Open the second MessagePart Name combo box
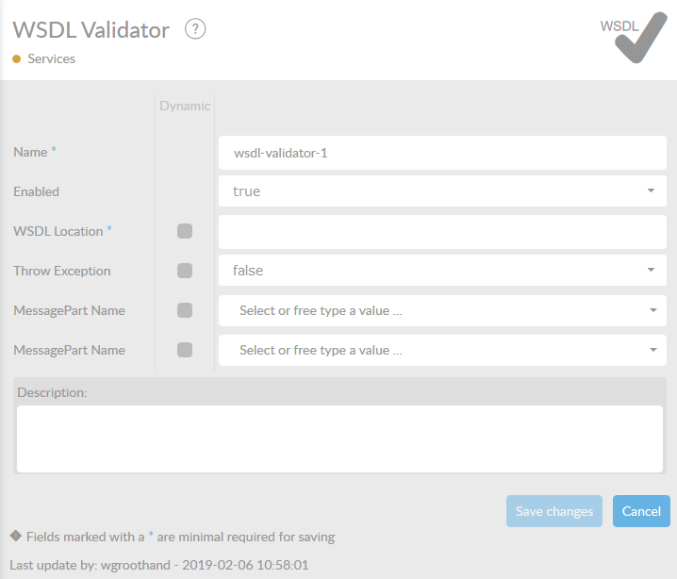The height and width of the screenshot is (579, 677). pyautogui.click(x=442, y=350)
